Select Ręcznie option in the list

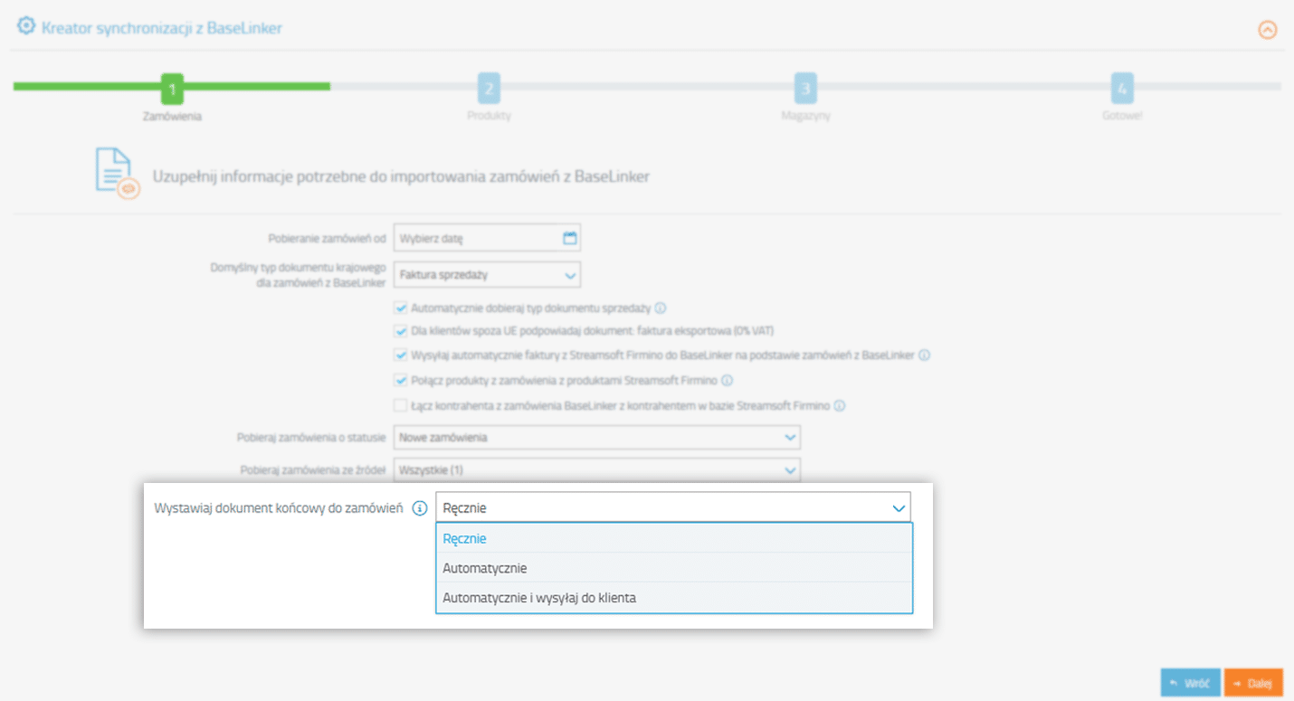point(674,538)
